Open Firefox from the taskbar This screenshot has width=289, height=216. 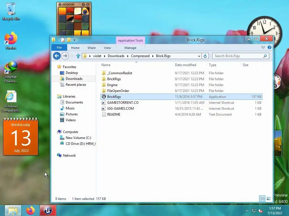(x=30, y=210)
